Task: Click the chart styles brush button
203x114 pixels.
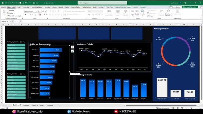Action: point(73,51)
